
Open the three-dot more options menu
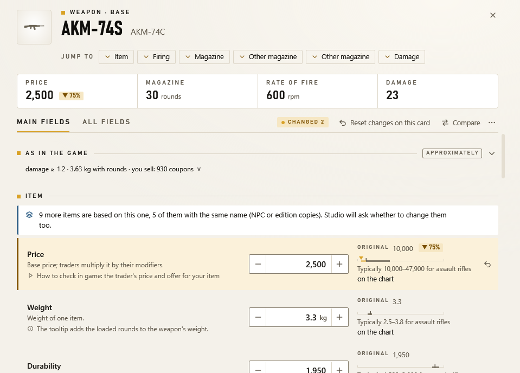coord(492,123)
